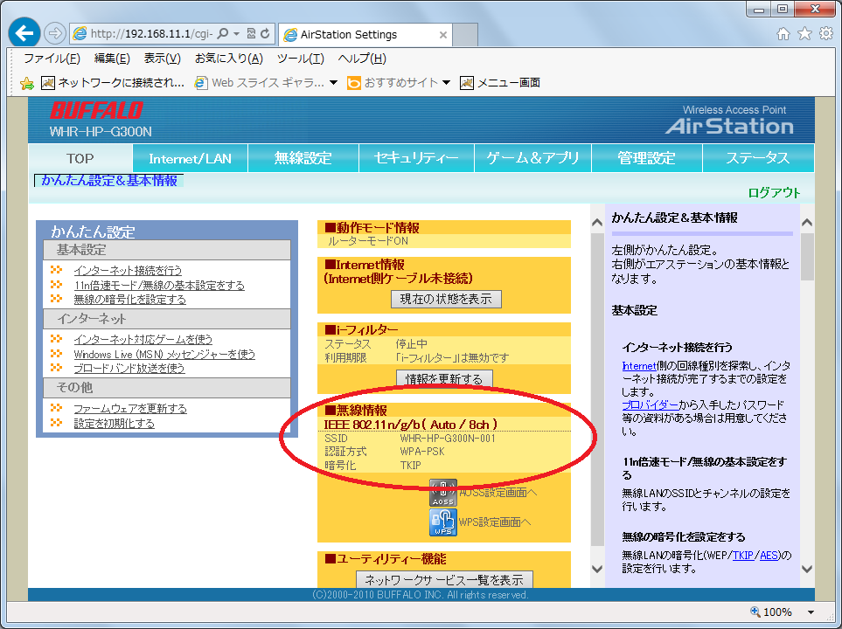This screenshot has height=629, width=842.
Task: Open browser Tools gear icon
Action: 825,34
